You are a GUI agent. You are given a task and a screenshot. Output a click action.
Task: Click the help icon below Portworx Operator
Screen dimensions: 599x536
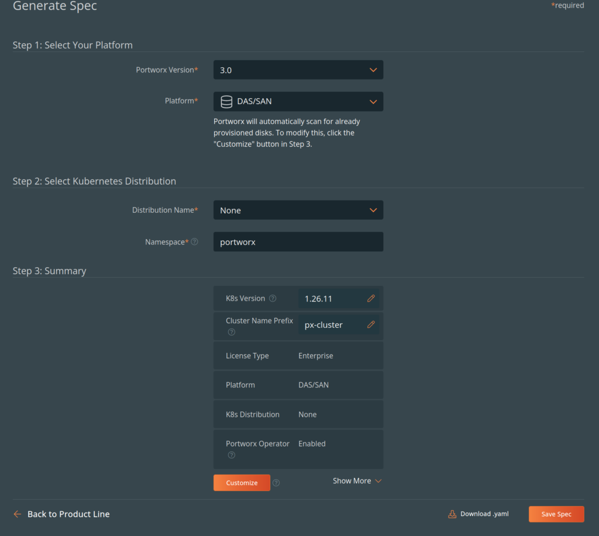tap(231, 455)
